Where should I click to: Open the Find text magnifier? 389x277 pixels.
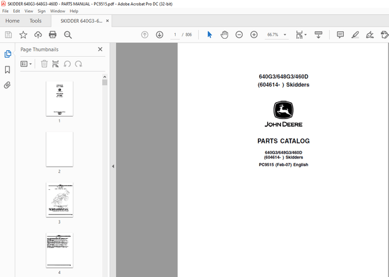(68, 34)
